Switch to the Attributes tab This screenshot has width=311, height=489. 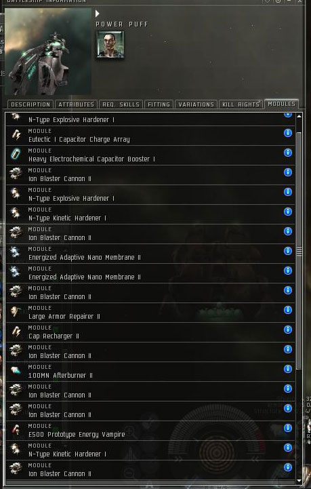click(x=77, y=104)
